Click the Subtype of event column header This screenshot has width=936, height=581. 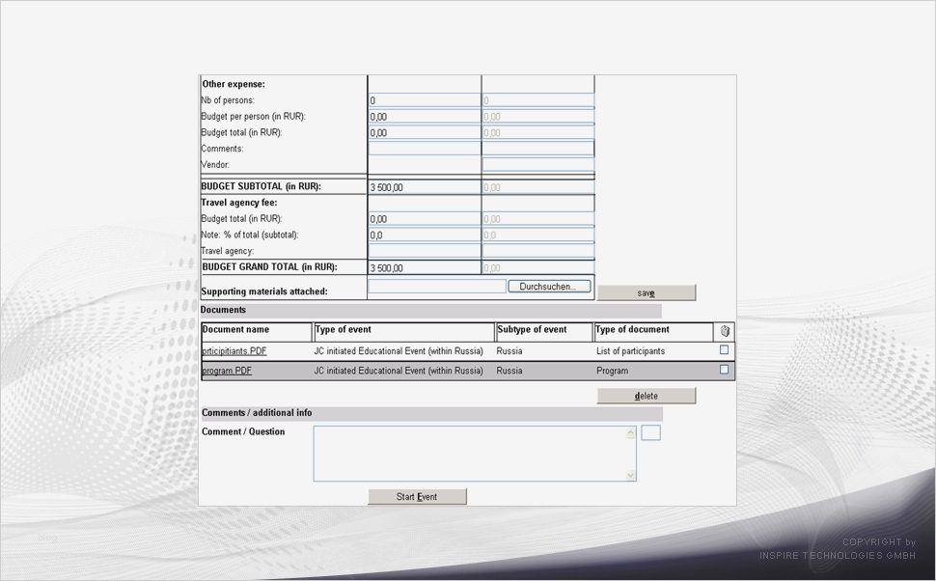coord(544,331)
